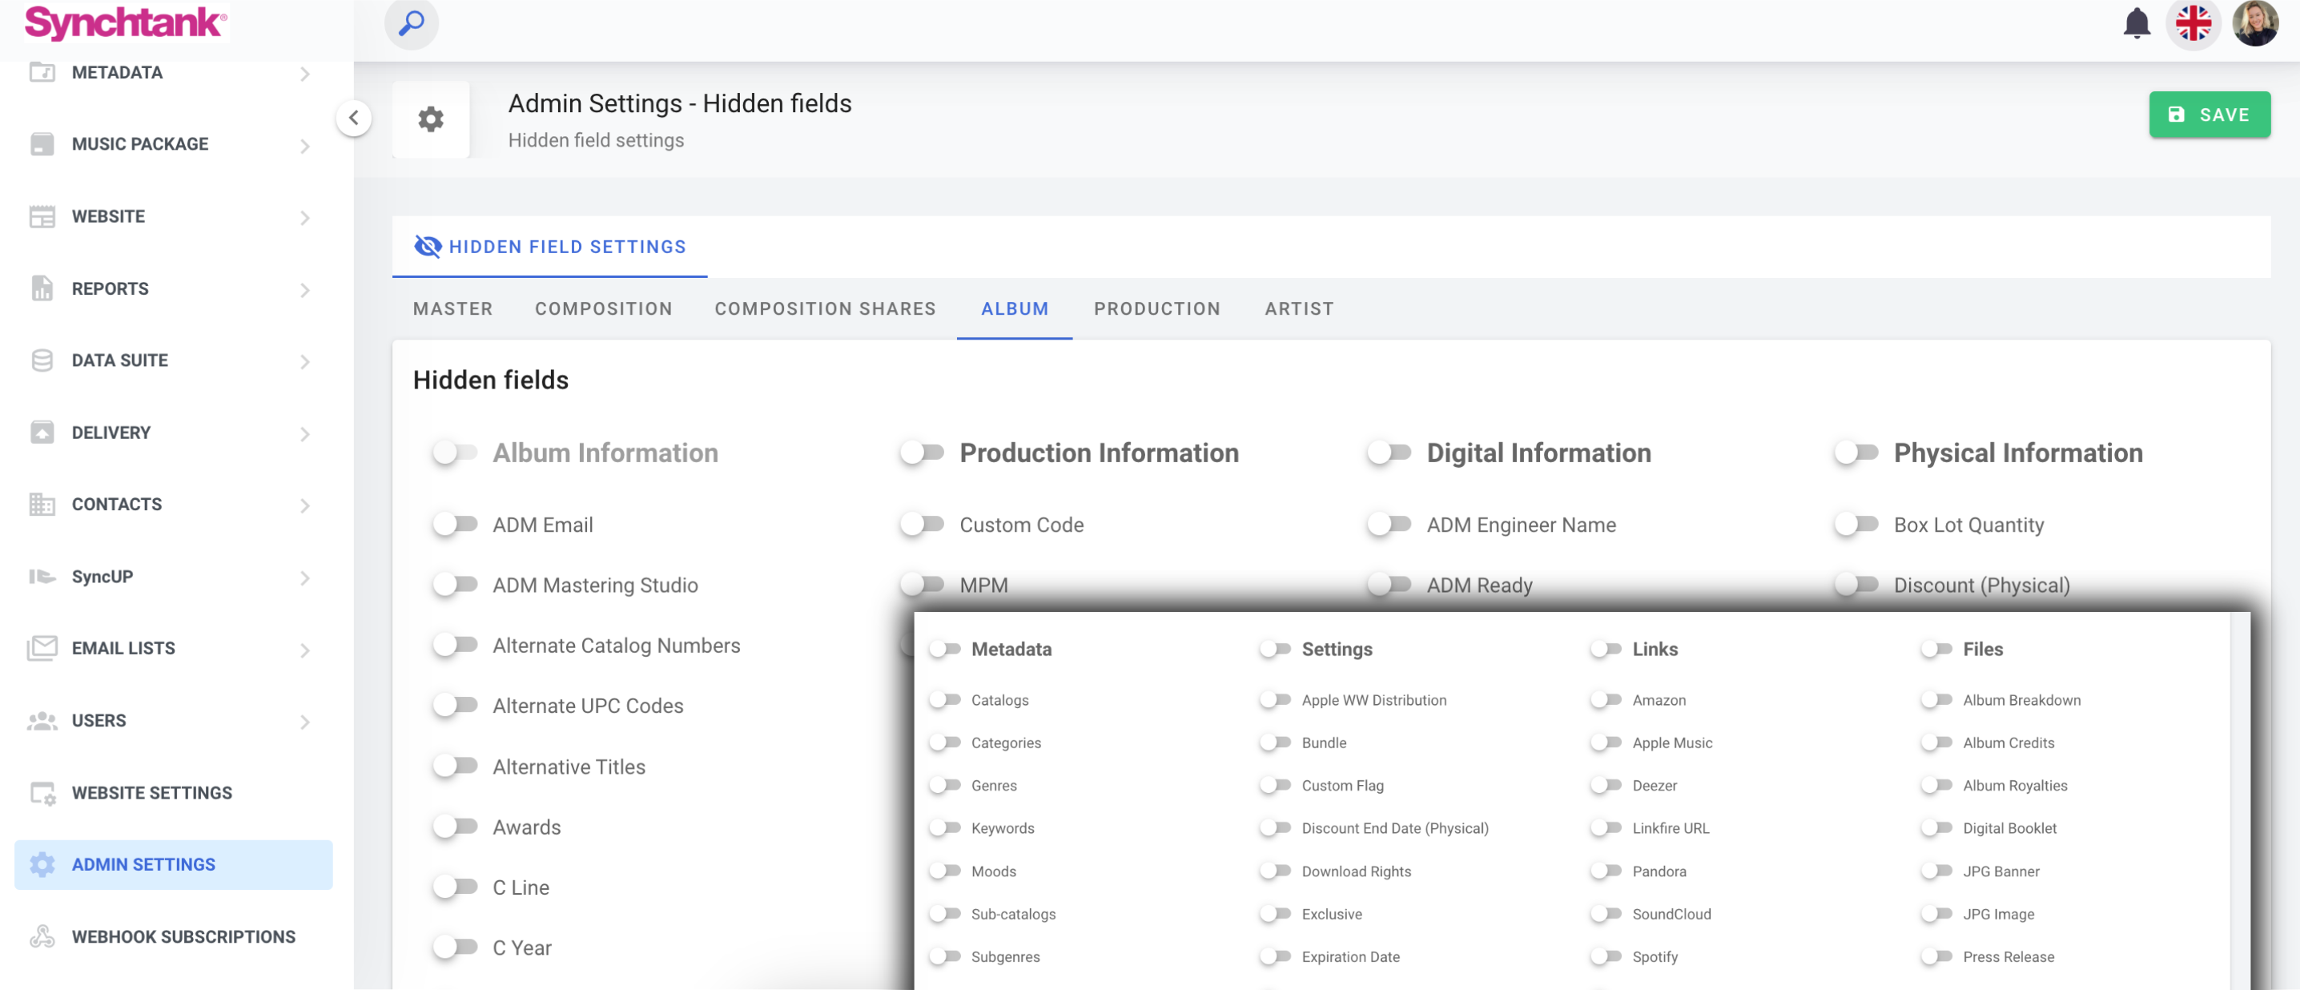This screenshot has width=2300, height=990.
Task: Collapse the sidebar with the arrow button
Action: [x=354, y=118]
